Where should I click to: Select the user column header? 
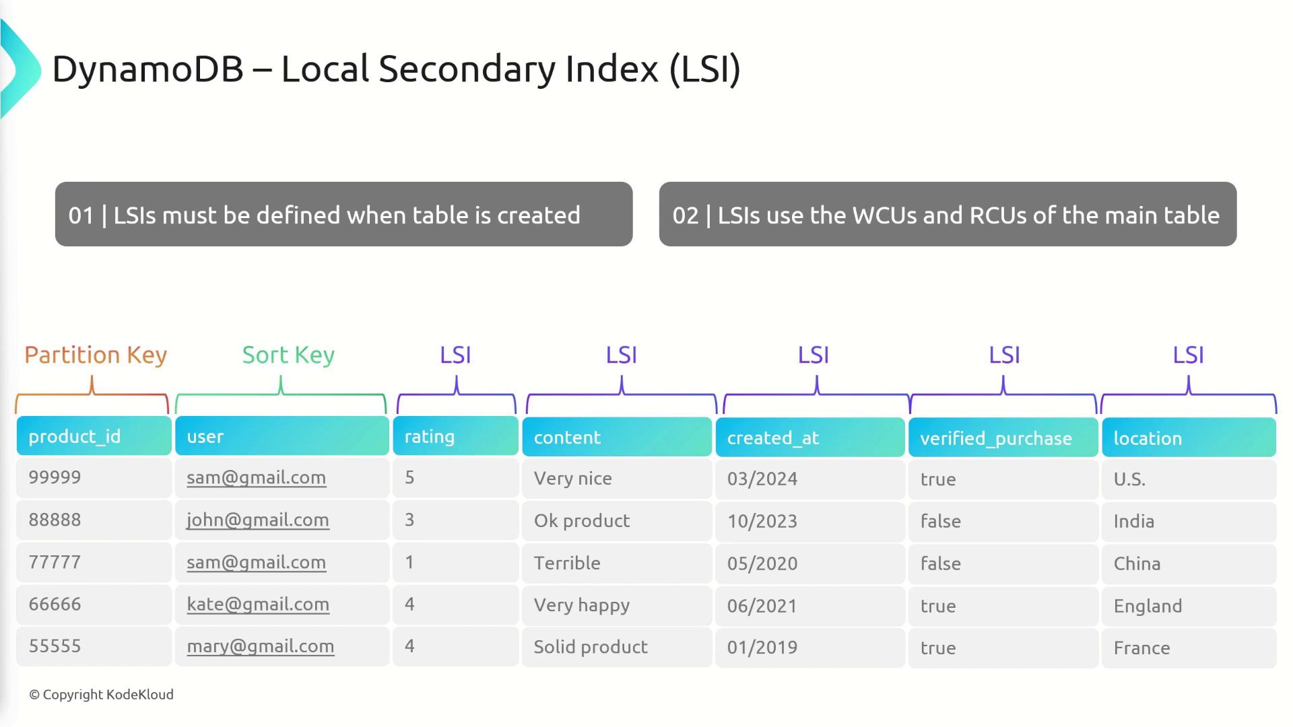(281, 436)
